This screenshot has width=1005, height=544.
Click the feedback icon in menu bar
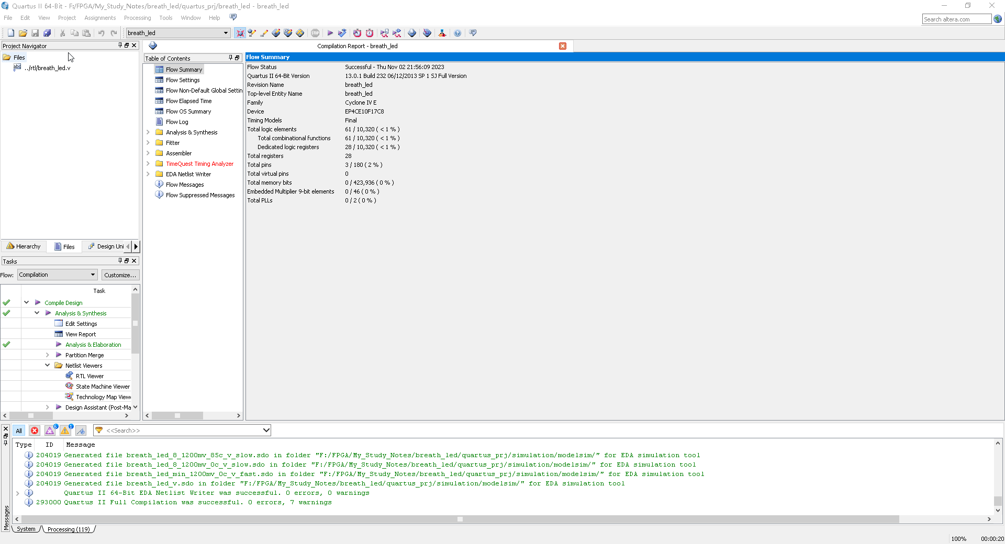pyautogui.click(x=233, y=18)
